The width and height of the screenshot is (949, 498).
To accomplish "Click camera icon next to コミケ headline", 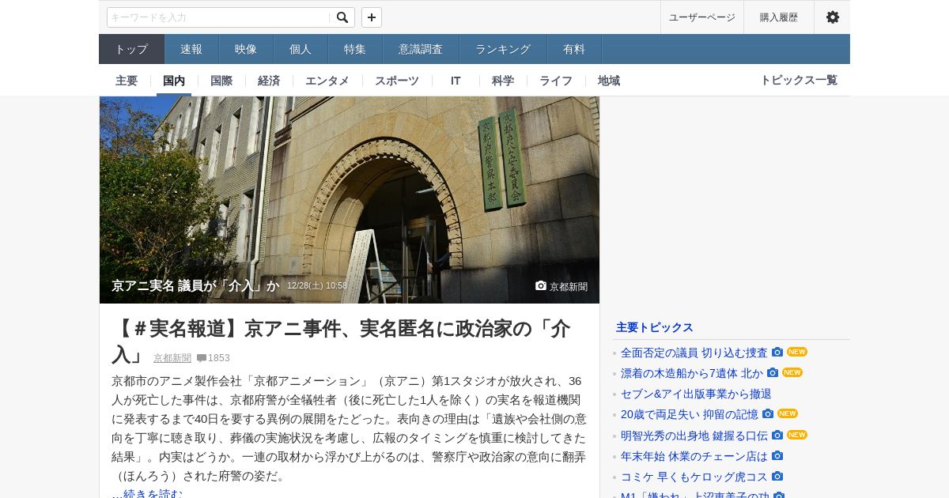I will click(777, 477).
